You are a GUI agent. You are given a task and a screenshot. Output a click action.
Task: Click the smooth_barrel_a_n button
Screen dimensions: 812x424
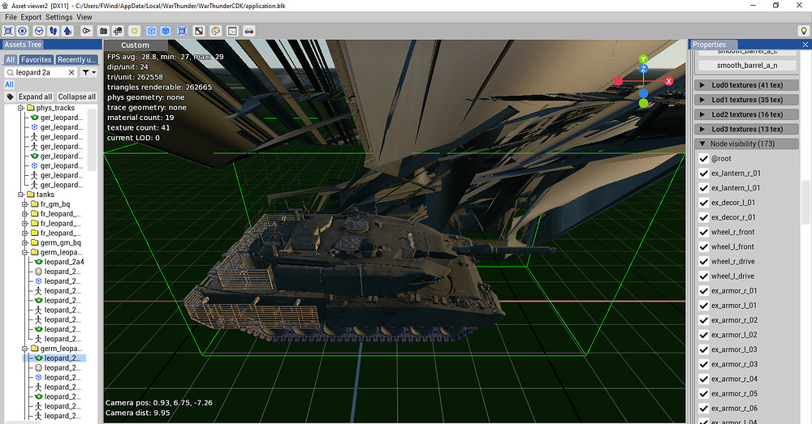746,65
